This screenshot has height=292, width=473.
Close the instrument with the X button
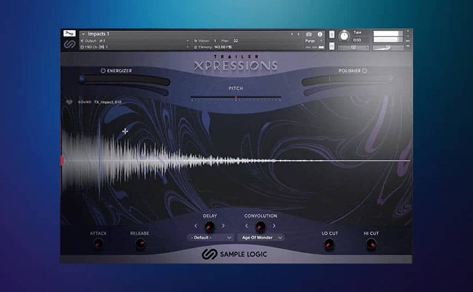[x=408, y=31]
